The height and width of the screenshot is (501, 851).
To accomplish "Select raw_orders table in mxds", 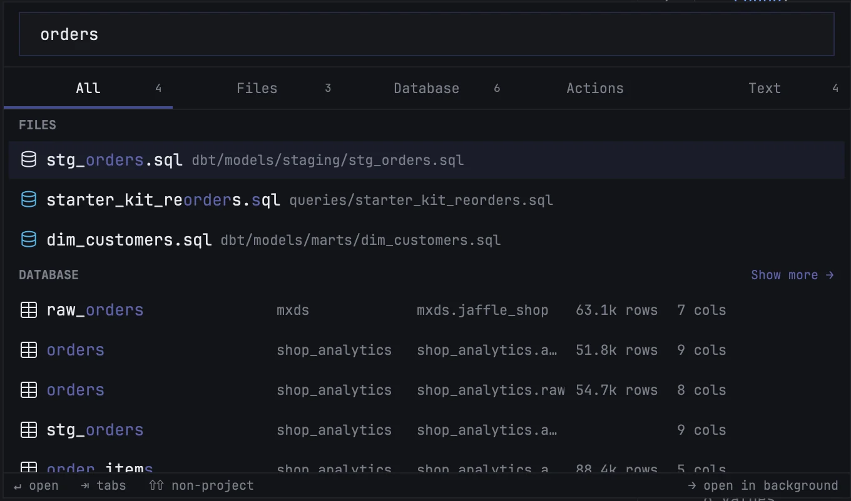I will [427, 310].
